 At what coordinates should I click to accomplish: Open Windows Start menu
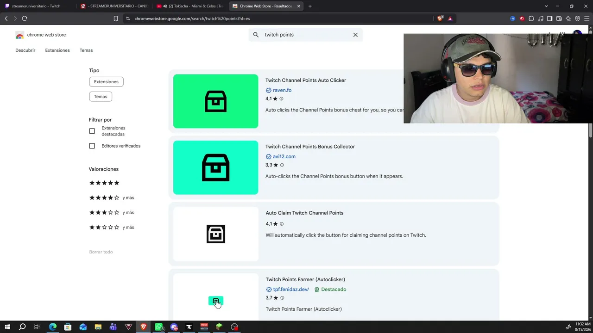pyautogui.click(x=7, y=327)
